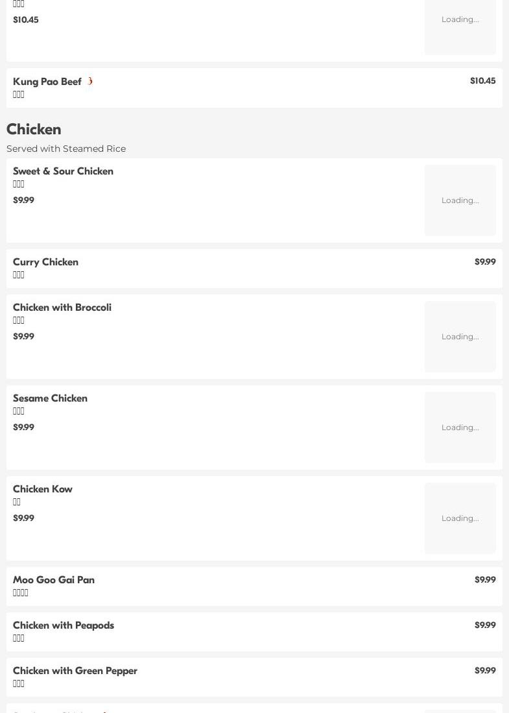
Task: Click the Sweet & Sour Chicken image placeholder
Action: coord(460,200)
